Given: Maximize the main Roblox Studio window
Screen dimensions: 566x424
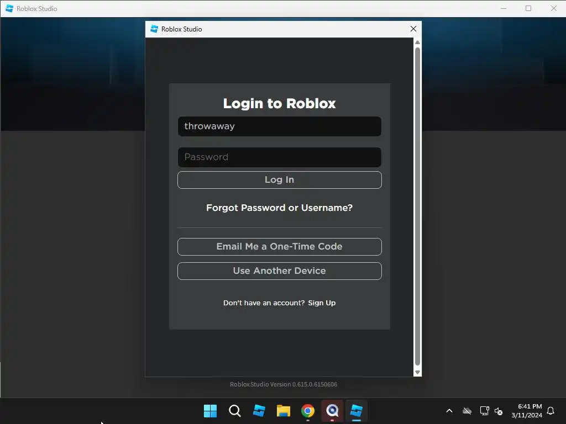Looking at the screenshot, I should tap(528, 8).
